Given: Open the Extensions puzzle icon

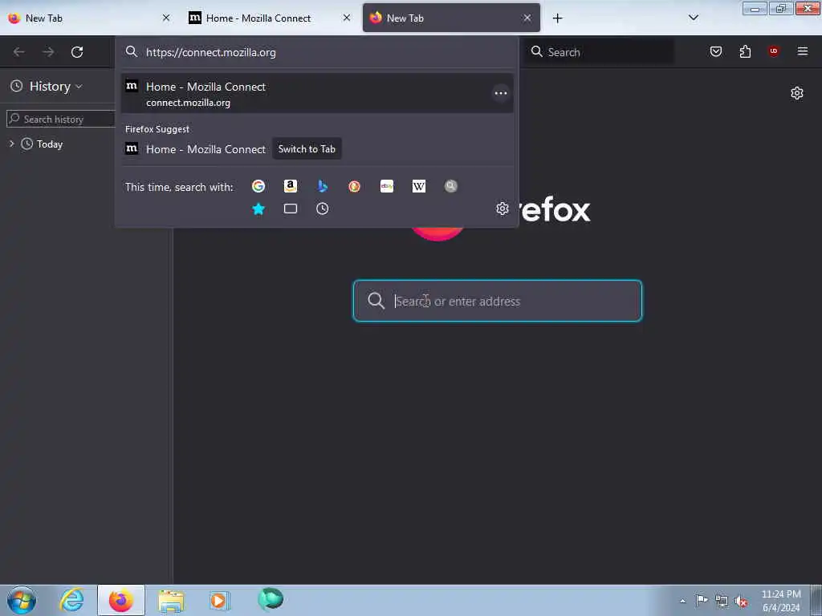Looking at the screenshot, I should point(745,51).
